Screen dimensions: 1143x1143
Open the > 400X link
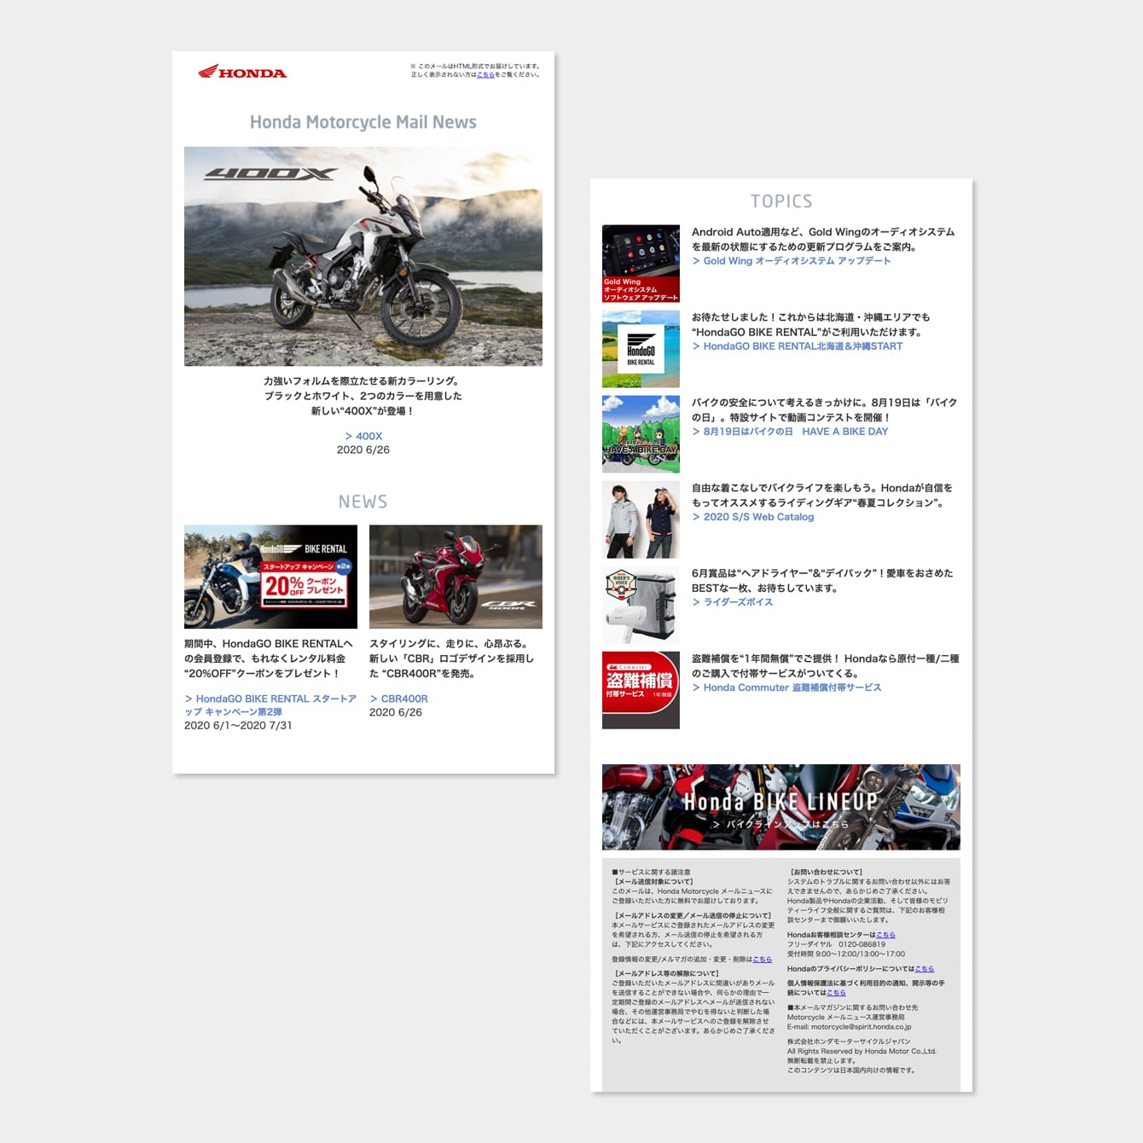coord(363,436)
